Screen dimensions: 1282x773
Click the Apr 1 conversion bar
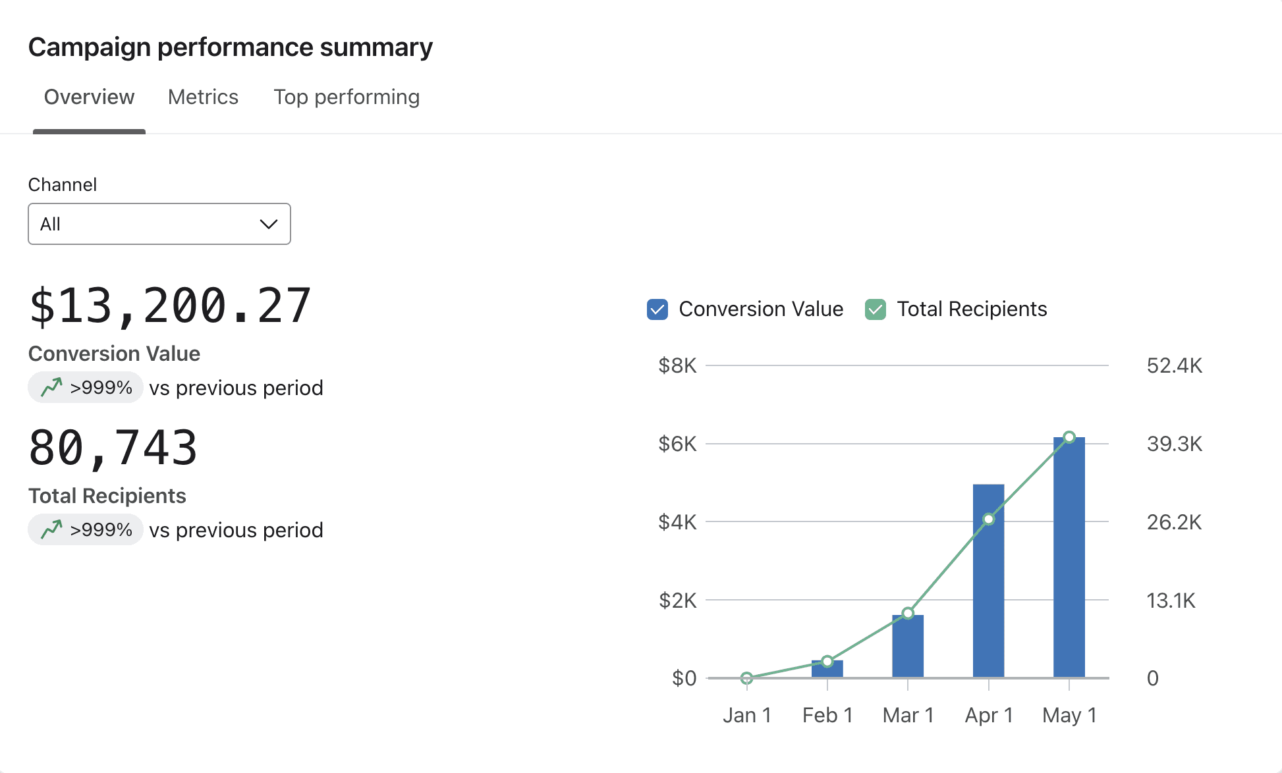988,606
